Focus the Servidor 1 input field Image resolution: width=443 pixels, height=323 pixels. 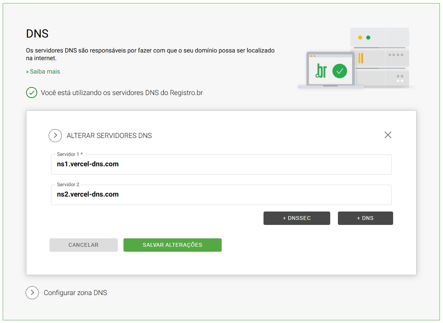click(221, 164)
